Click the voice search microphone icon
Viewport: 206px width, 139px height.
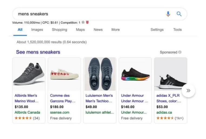[168, 14]
